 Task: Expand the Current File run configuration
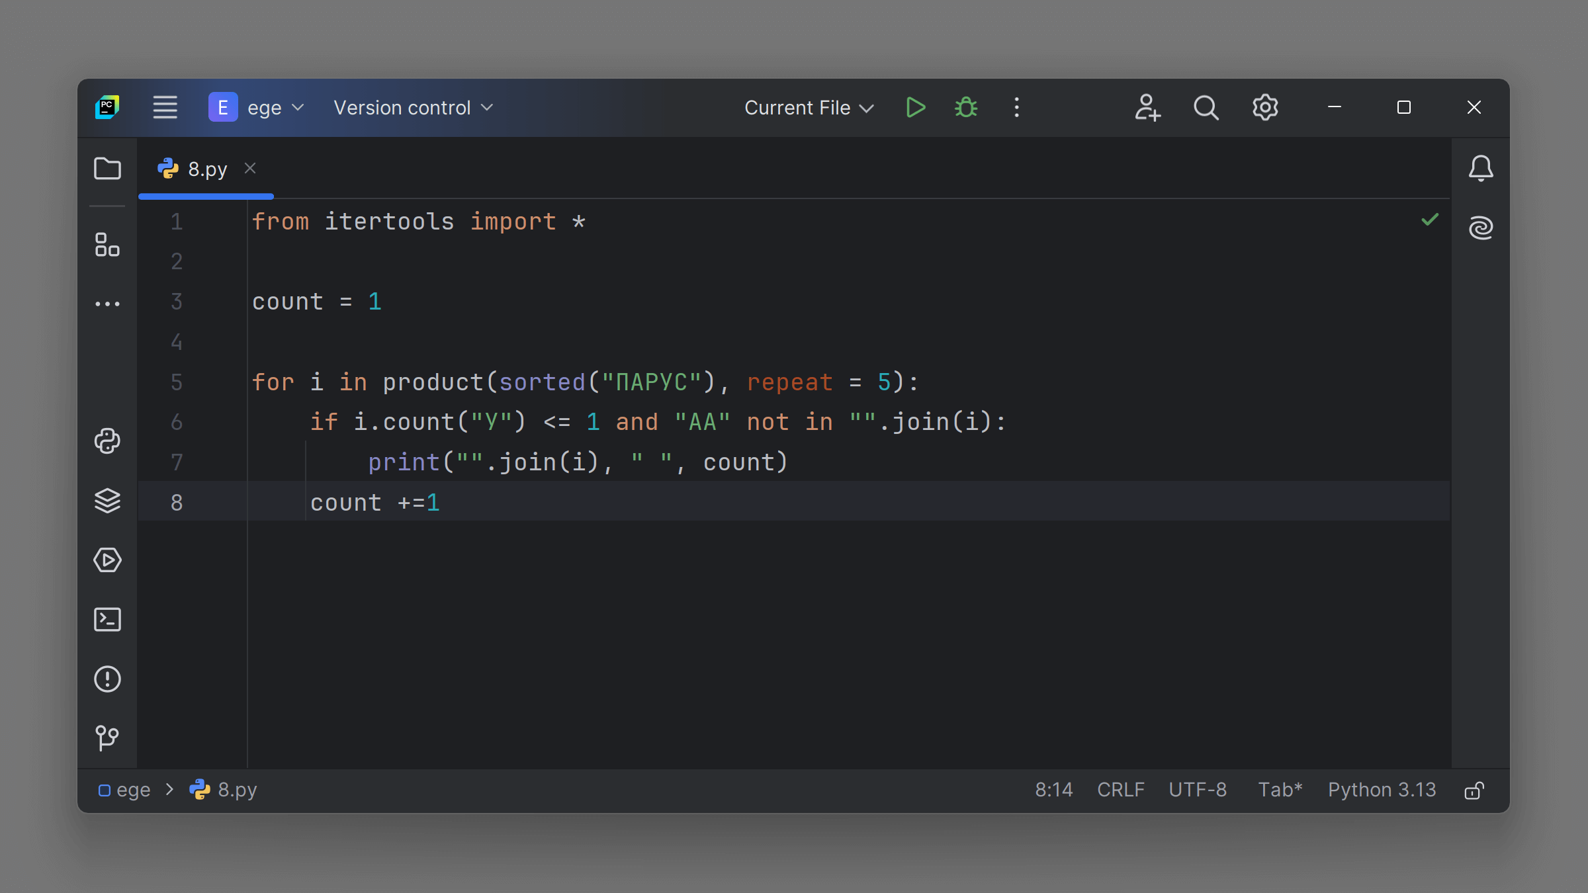tap(809, 107)
